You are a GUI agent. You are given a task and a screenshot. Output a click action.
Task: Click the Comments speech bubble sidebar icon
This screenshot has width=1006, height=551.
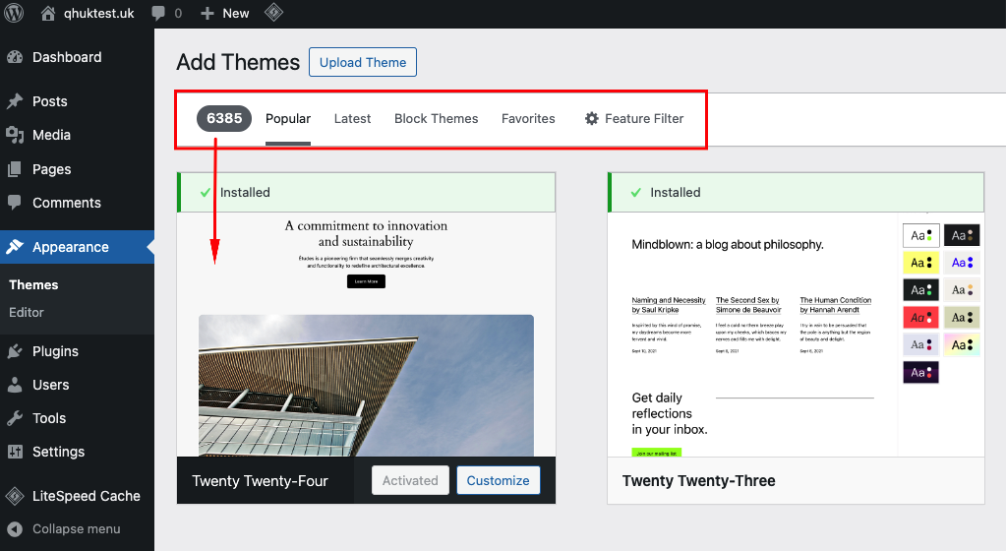point(15,203)
